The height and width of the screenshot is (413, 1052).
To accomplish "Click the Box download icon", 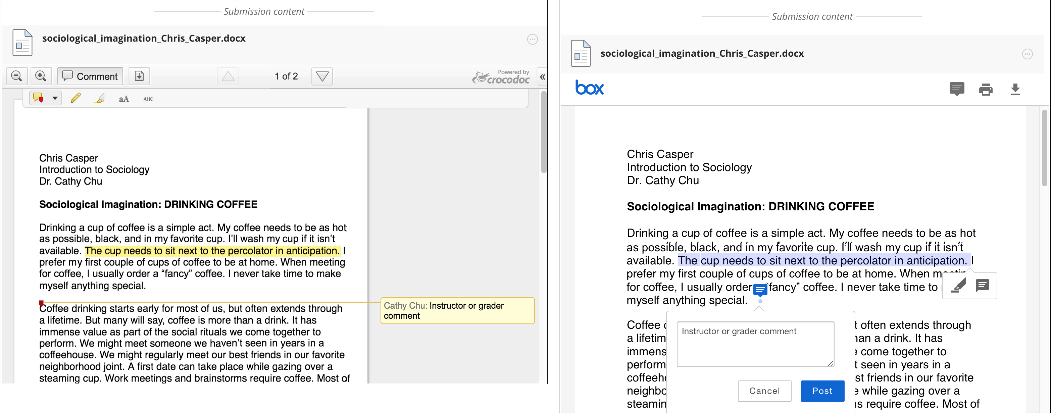I will (1015, 89).
